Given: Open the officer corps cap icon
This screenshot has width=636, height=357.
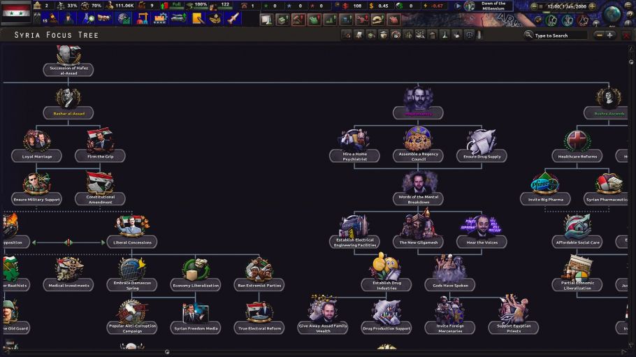Looking at the screenshot, I should 215,19.
